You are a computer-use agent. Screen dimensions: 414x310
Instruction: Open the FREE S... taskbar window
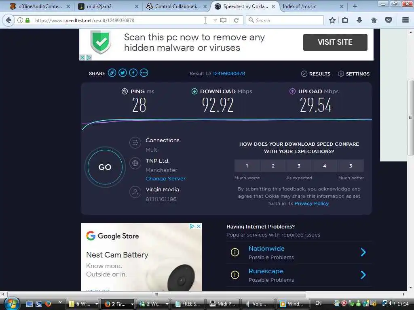coord(188,304)
